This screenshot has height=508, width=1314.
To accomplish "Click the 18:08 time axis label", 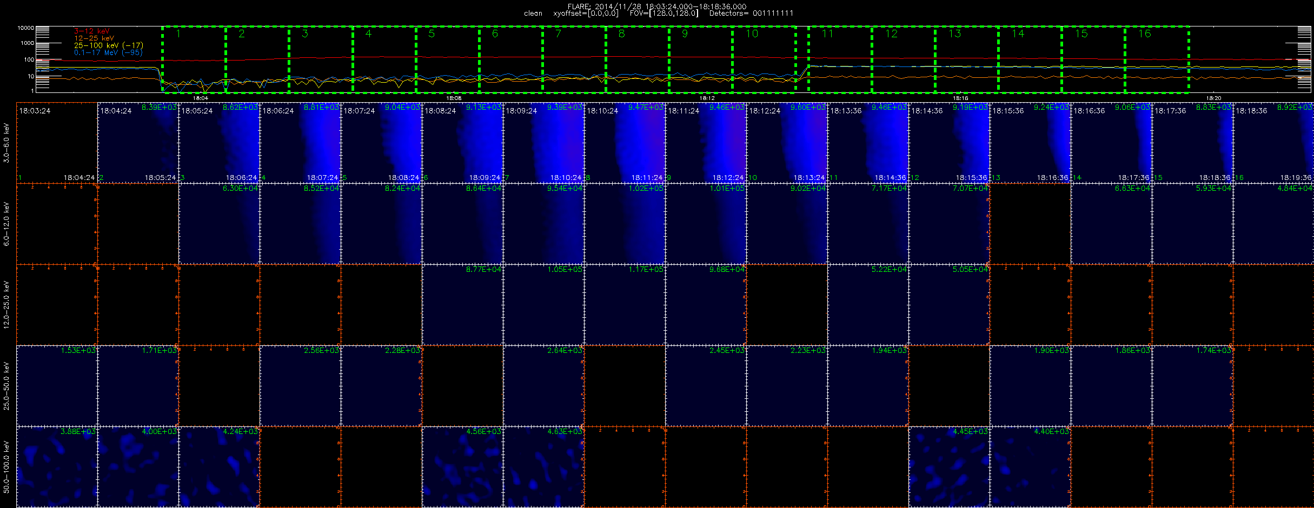I will pos(454,98).
